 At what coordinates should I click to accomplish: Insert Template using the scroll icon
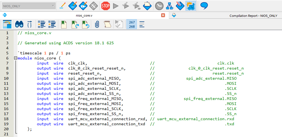click(x=108, y=24)
